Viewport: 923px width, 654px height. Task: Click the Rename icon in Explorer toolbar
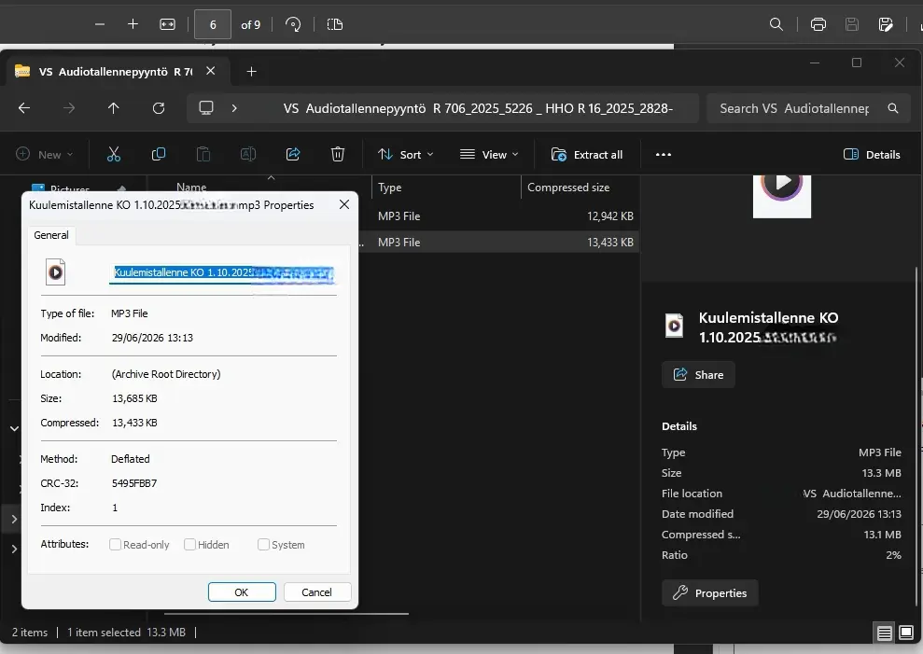248,154
